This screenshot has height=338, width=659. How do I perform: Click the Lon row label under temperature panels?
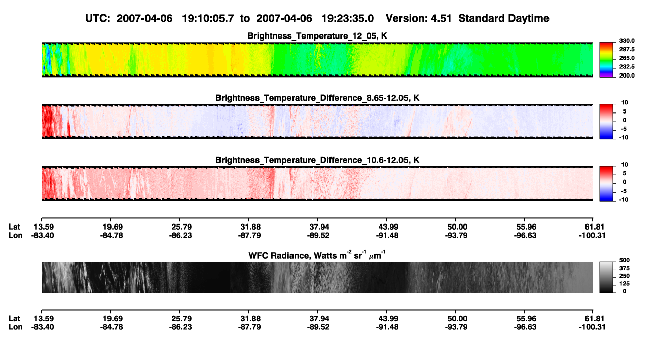coord(15,235)
